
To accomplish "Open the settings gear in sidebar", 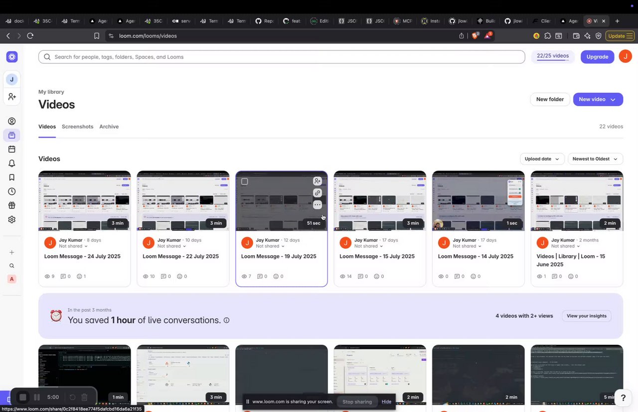I will (12, 219).
